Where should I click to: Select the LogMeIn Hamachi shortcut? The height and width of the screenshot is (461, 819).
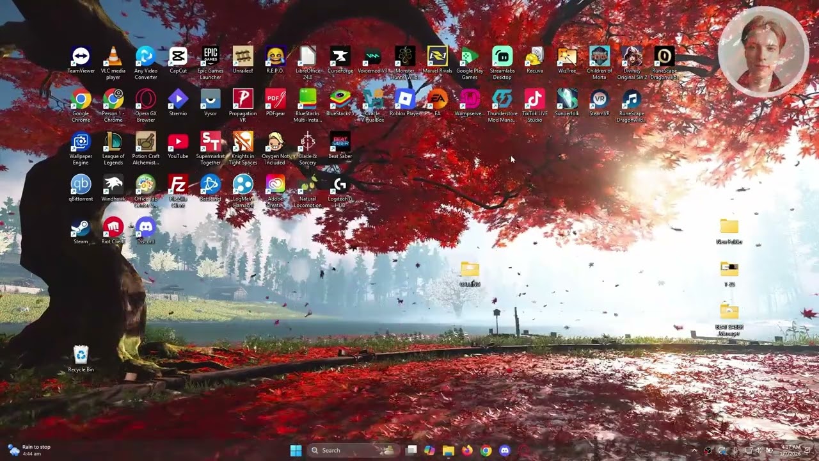click(243, 185)
